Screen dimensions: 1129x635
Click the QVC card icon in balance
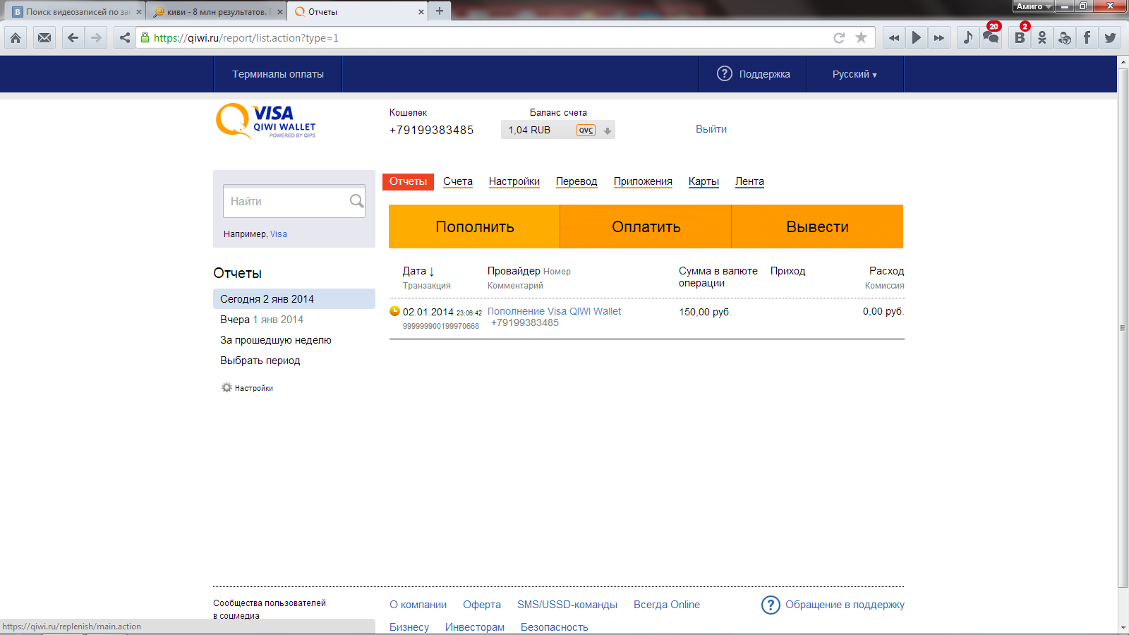coord(586,130)
